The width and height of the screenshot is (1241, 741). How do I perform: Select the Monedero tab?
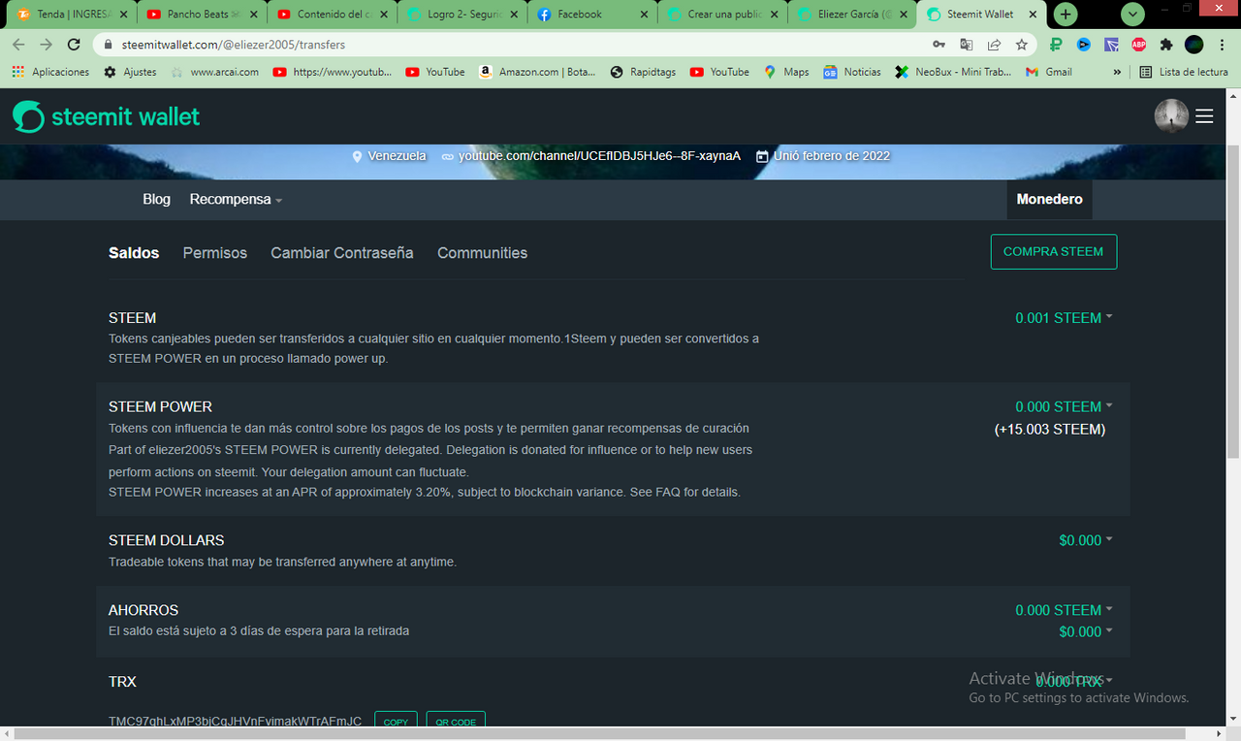tap(1049, 199)
